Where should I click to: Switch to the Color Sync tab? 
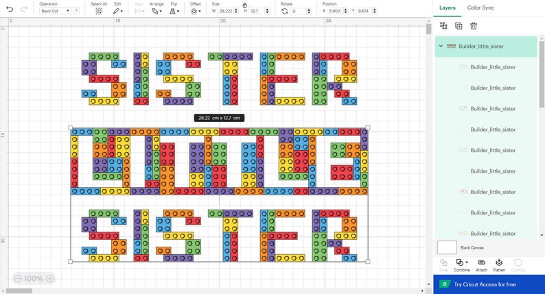click(x=480, y=8)
